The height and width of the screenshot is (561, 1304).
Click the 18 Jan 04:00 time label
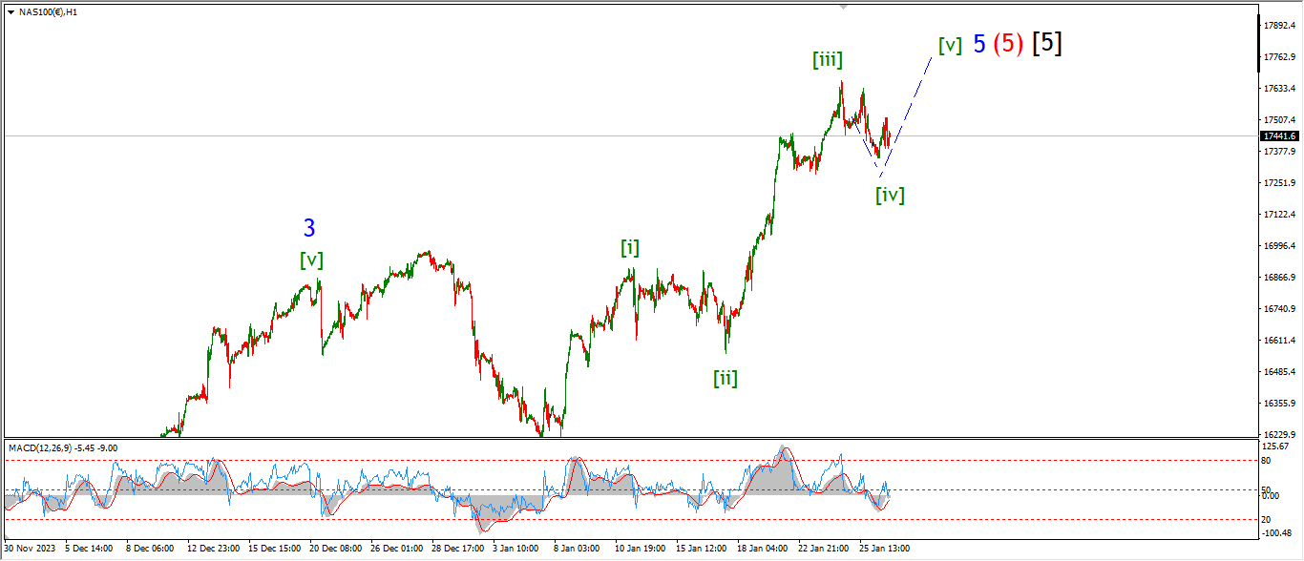click(x=765, y=549)
